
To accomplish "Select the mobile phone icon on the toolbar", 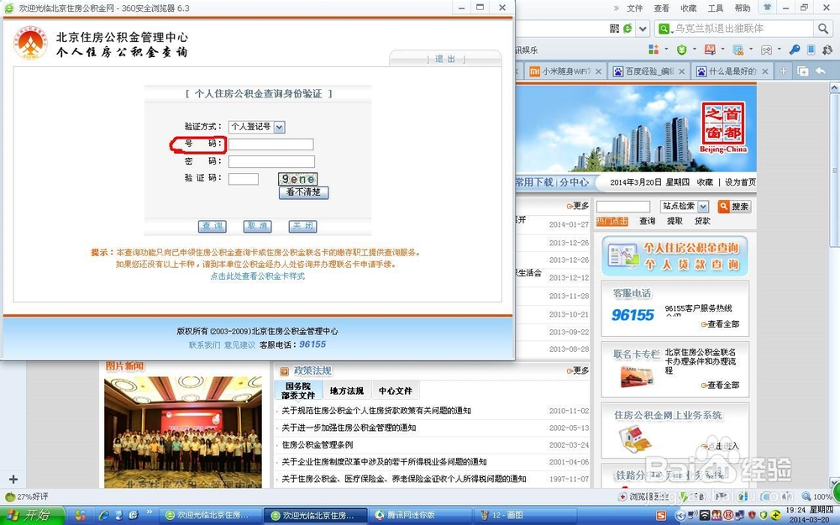I will coord(811,50).
